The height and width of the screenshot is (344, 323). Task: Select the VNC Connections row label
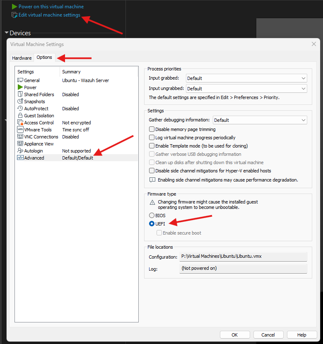41,137
